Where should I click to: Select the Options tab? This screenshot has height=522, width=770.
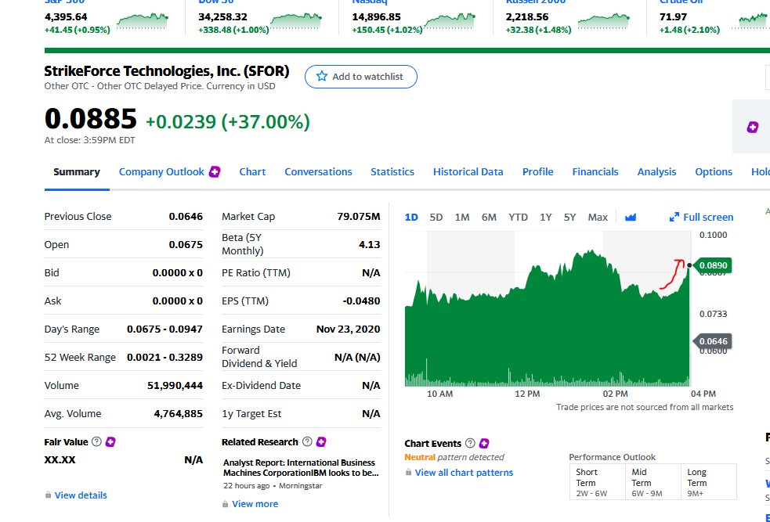click(x=714, y=171)
